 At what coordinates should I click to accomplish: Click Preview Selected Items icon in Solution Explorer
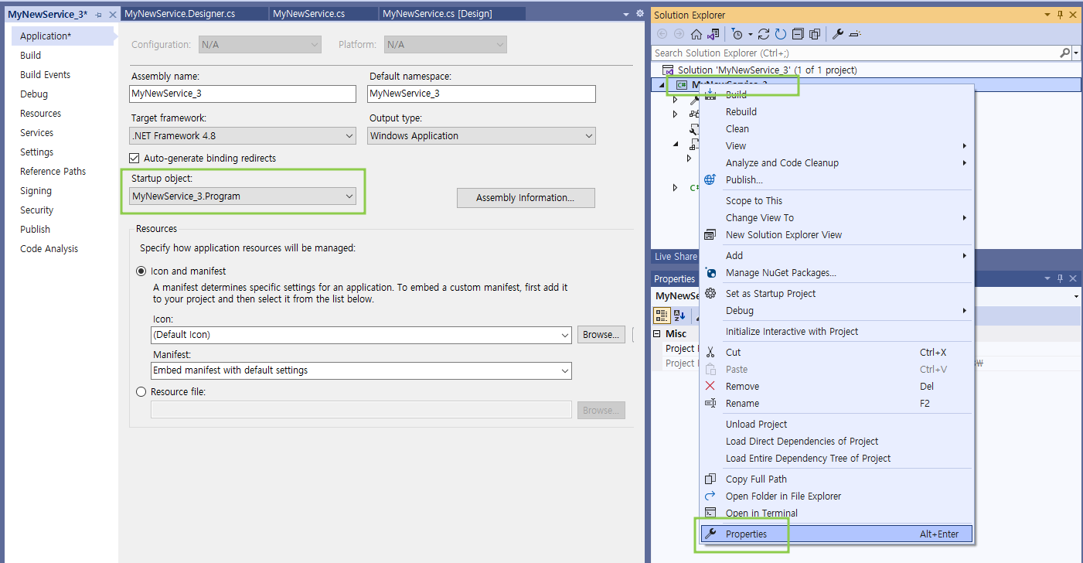coord(855,34)
